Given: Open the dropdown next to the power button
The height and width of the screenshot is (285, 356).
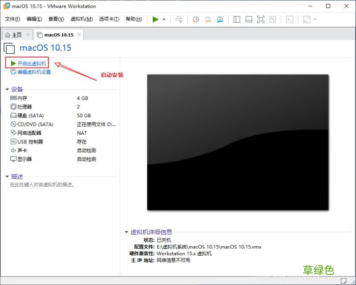Looking at the screenshot, I should [163, 19].
